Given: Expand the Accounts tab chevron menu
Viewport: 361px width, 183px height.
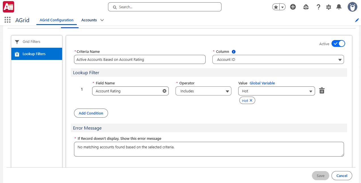Looking at the screenshot, I should click(102, 20).
